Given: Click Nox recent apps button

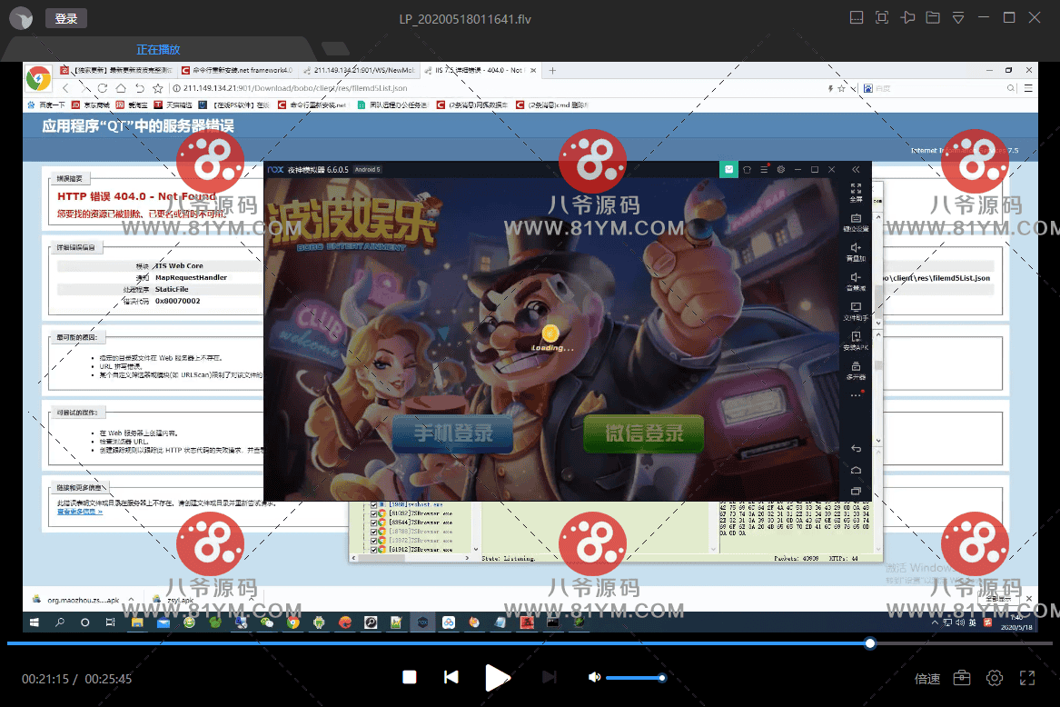Looking at the screenshot, I should tap(856, 491).
